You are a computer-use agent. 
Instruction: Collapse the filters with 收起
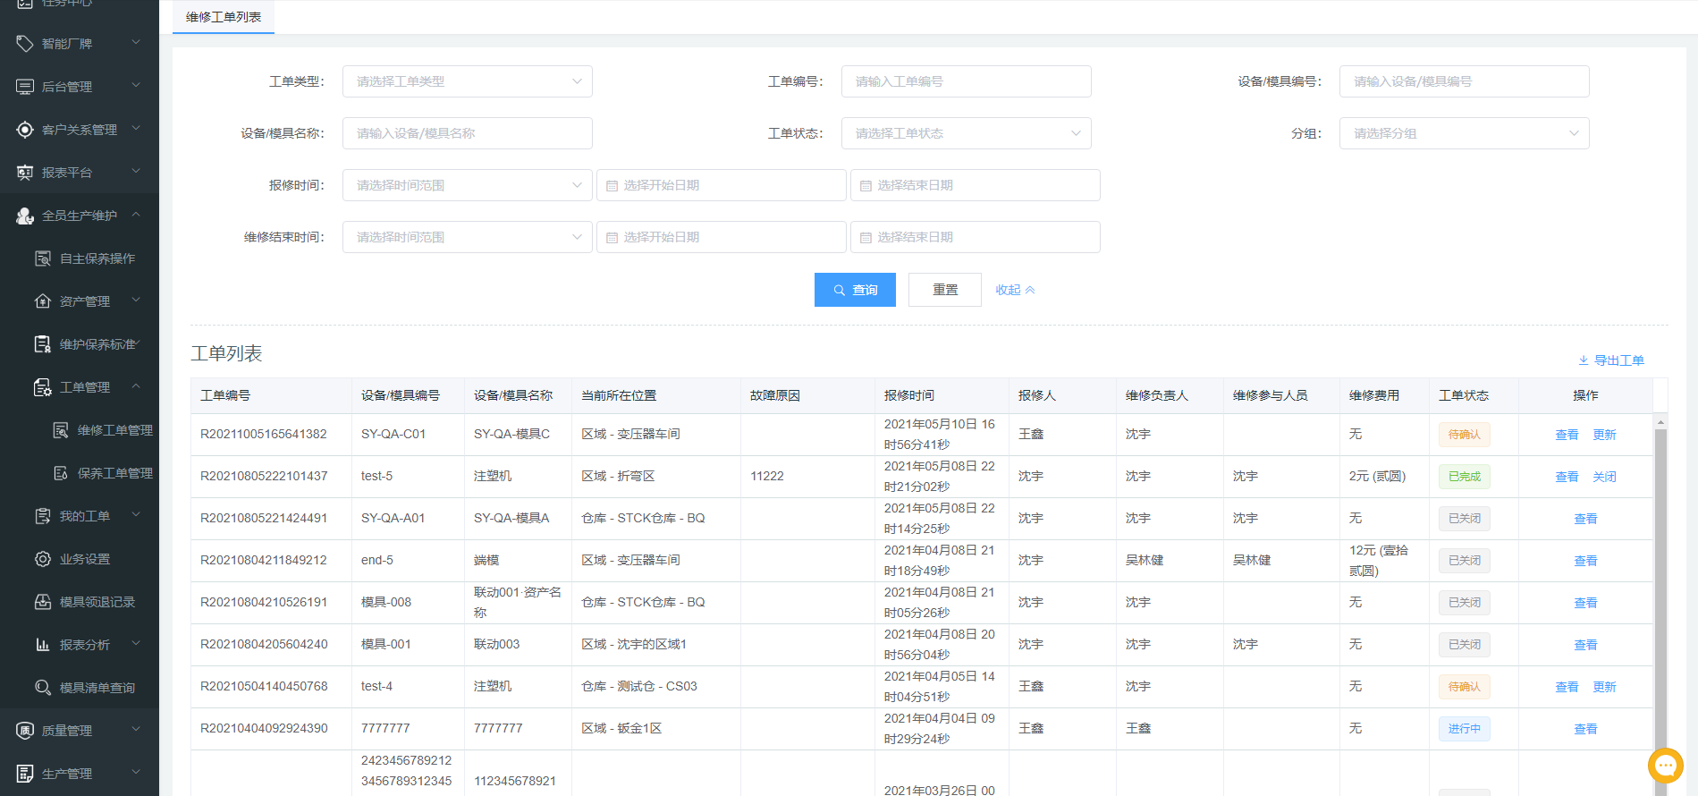tap(1015, 290)
